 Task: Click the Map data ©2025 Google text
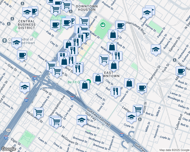click(x=174, y=150)
